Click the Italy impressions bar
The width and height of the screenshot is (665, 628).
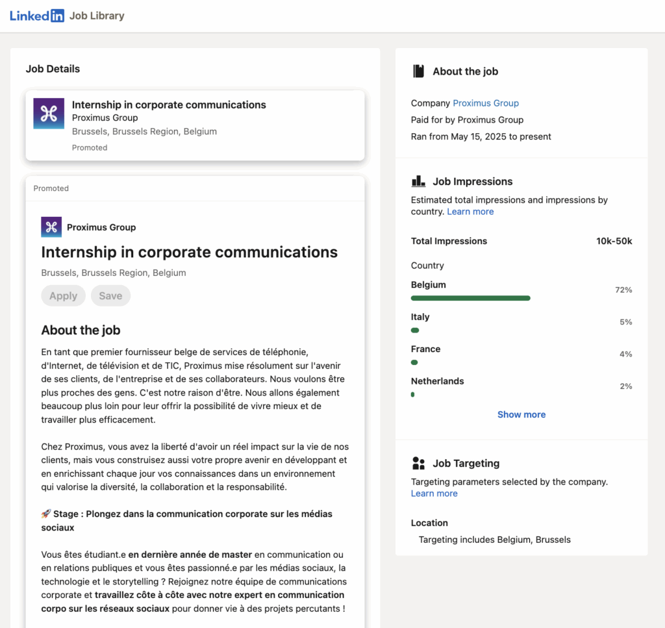coord(415,331)
